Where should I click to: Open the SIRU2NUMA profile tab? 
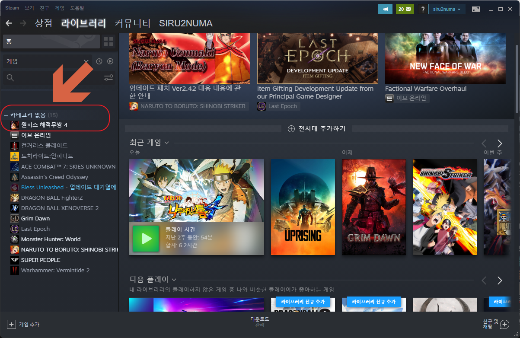(186, 23)
